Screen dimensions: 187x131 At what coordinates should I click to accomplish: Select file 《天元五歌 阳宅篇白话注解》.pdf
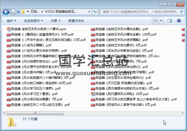122,83
